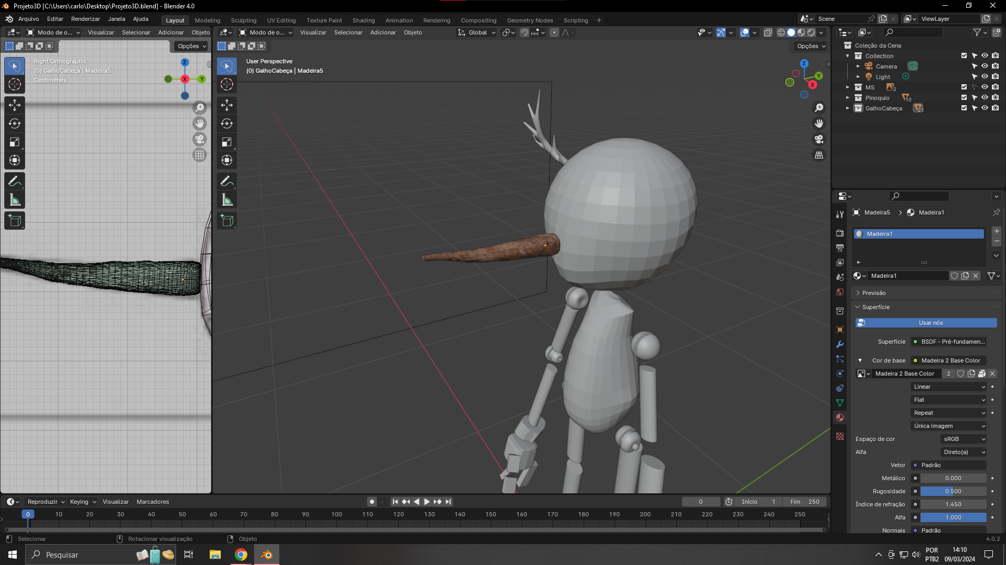Select the Rotate tool in the 3D viewport

pos(227,123)
